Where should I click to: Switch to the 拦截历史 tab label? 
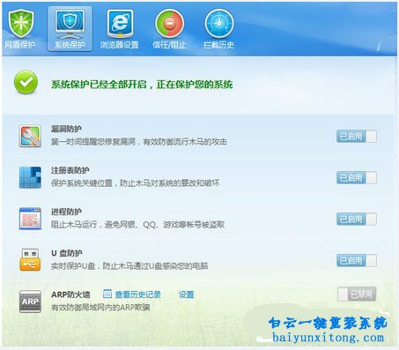point(218,45)
